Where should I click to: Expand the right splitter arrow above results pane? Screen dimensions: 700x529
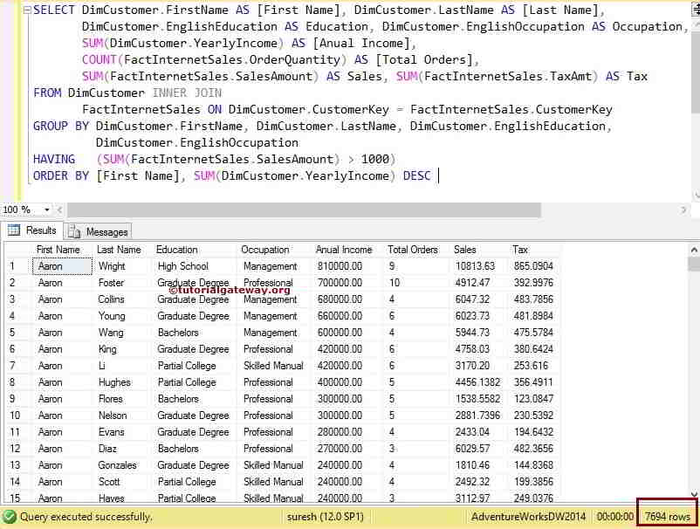pos(684,210)
